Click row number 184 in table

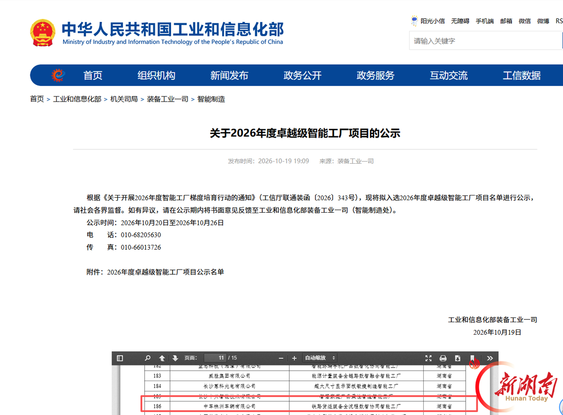(x=157, y=386)
